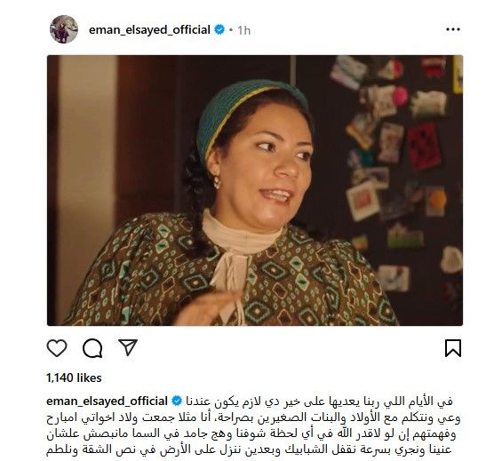This screenshot has width=502, height=461.
Task: Open the round profile avatar at top
Action: click(64, 29)
